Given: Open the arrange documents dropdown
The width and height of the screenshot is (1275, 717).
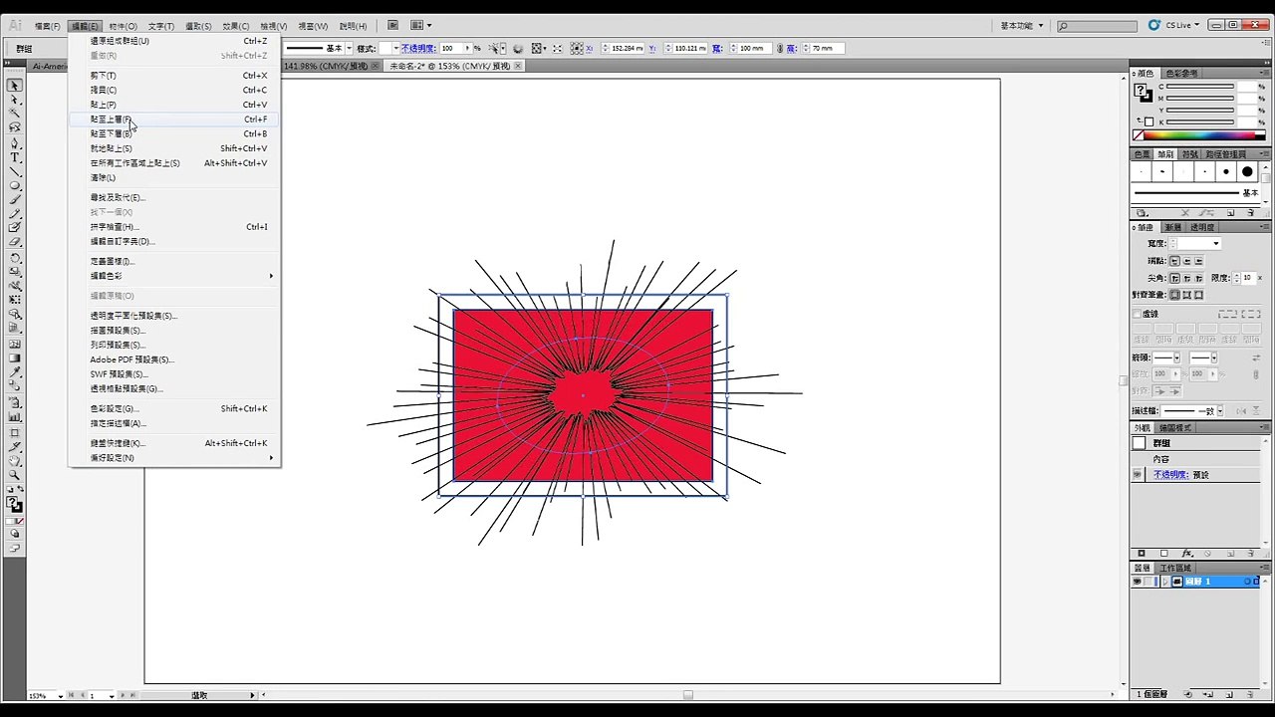Looking at the screenshot, I should (x=420, y=25).
